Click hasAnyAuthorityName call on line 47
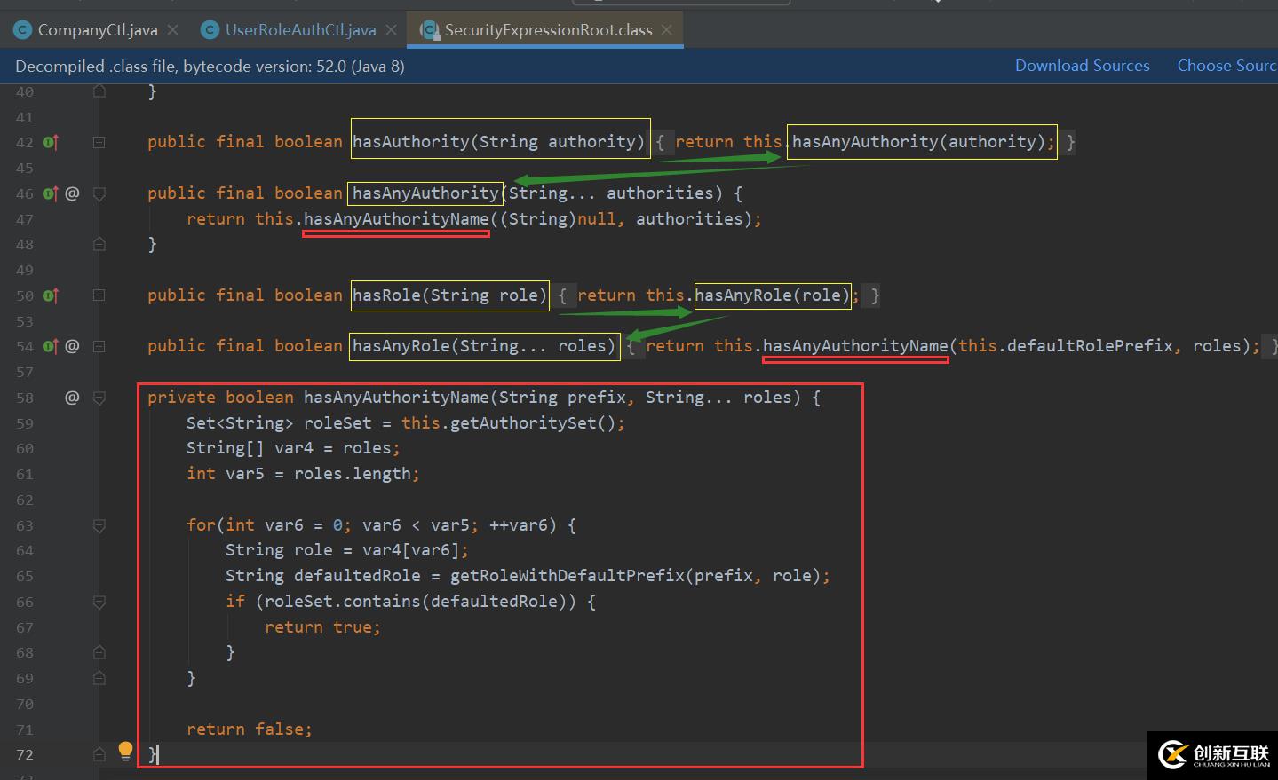 point(396,218)
